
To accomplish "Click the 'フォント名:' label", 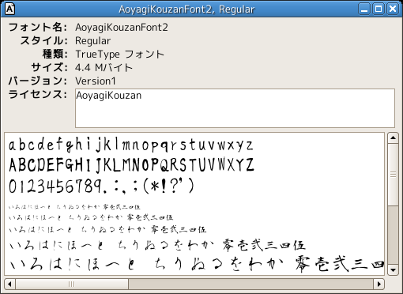I will [38, 28].
